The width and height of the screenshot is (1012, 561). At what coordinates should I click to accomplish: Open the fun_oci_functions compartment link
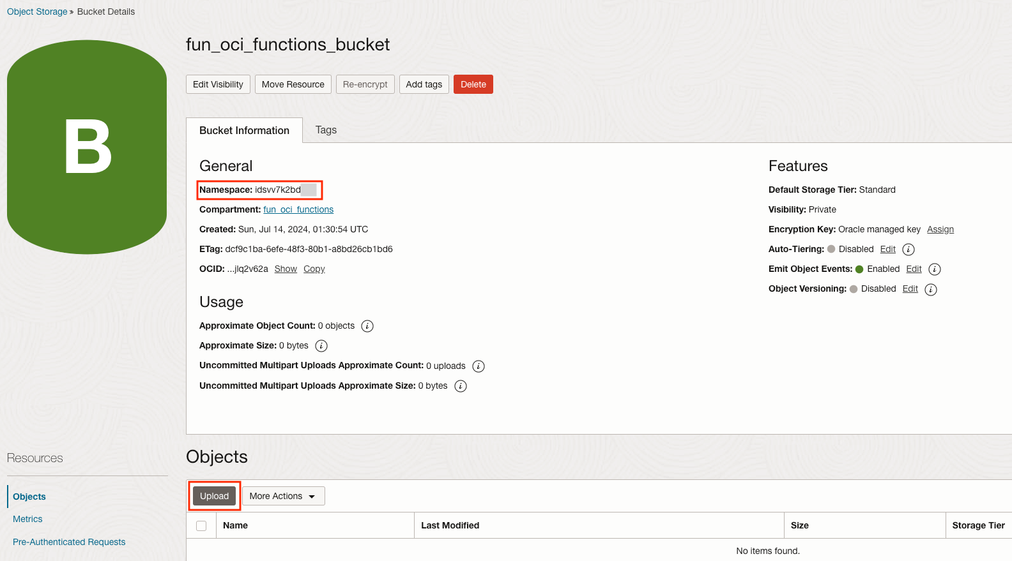pos(298,209)
